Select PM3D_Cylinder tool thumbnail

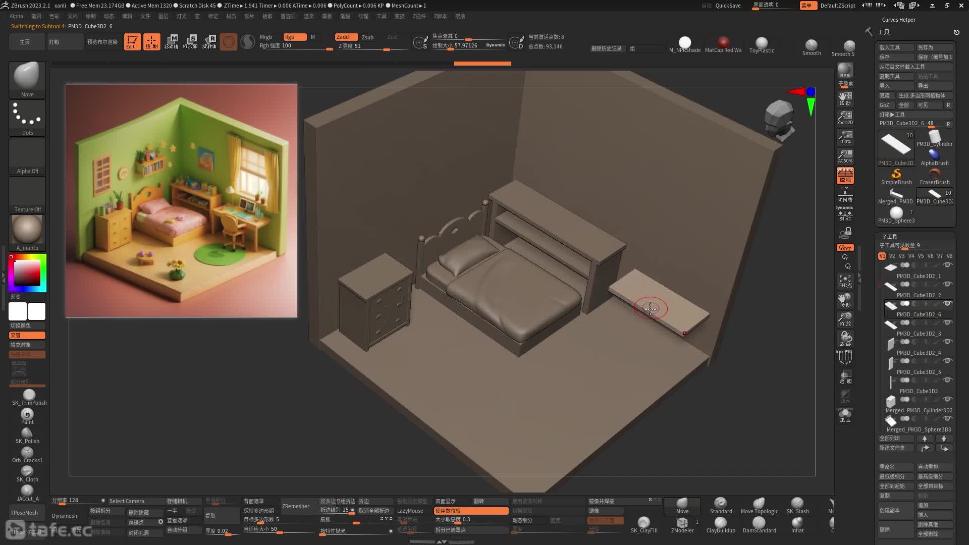click(934, 139)
